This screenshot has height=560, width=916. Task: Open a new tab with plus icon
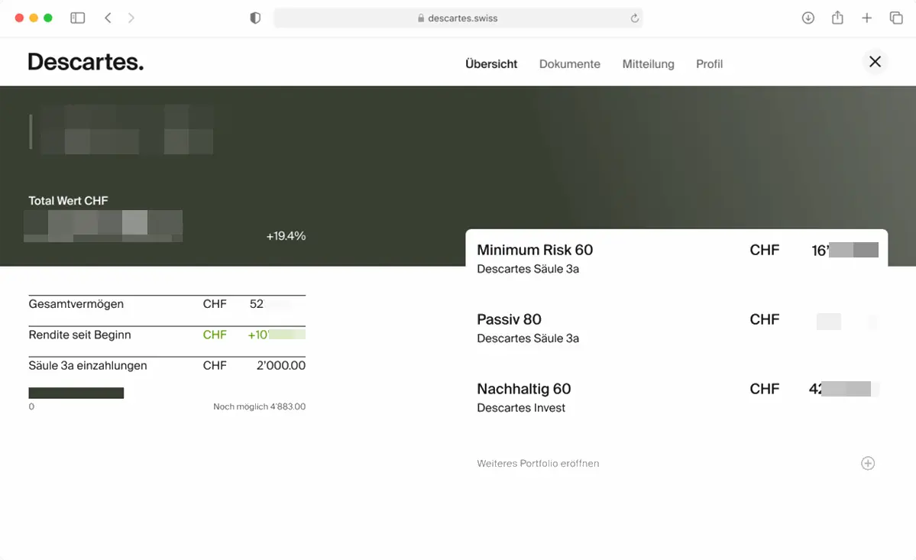(x=866, y=18)
